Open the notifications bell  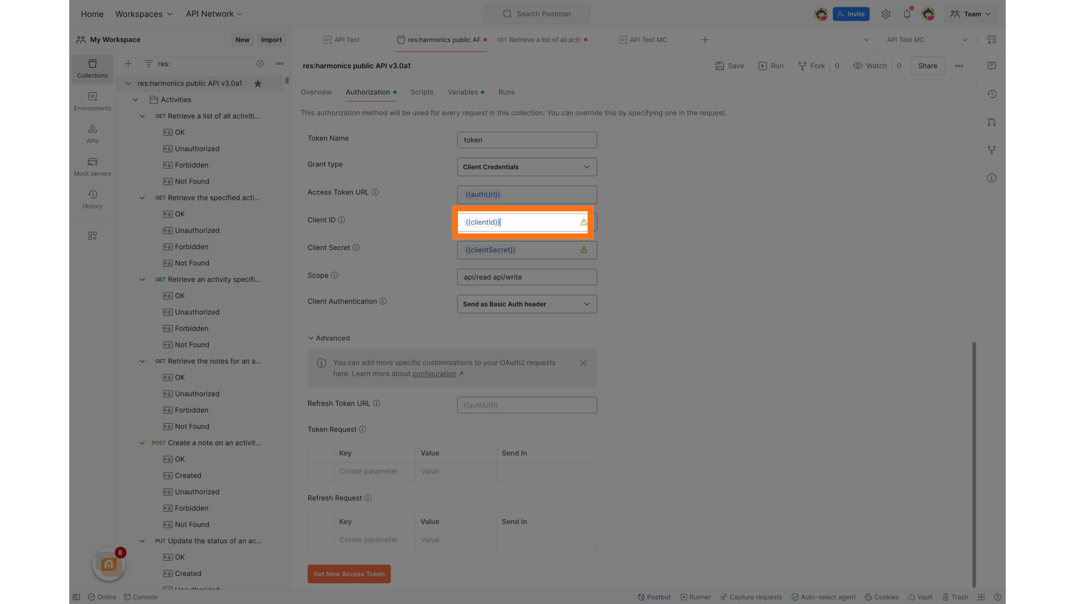tap(907, 14)
